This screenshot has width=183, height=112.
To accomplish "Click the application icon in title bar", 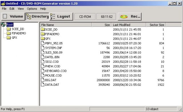I will point(3,3).
